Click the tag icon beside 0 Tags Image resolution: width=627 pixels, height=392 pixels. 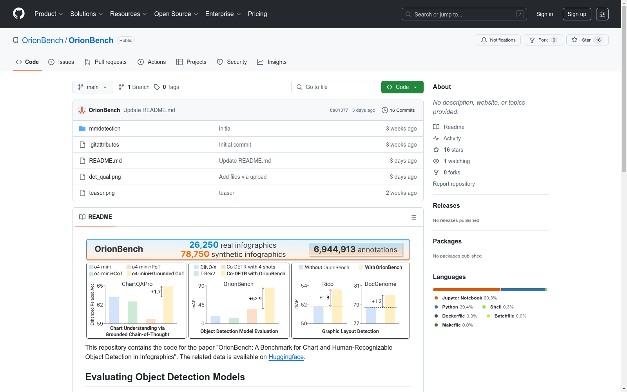157,87
